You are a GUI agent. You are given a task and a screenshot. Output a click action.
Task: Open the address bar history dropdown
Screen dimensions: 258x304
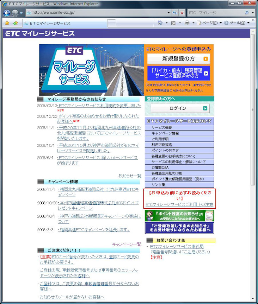point(168,13)
